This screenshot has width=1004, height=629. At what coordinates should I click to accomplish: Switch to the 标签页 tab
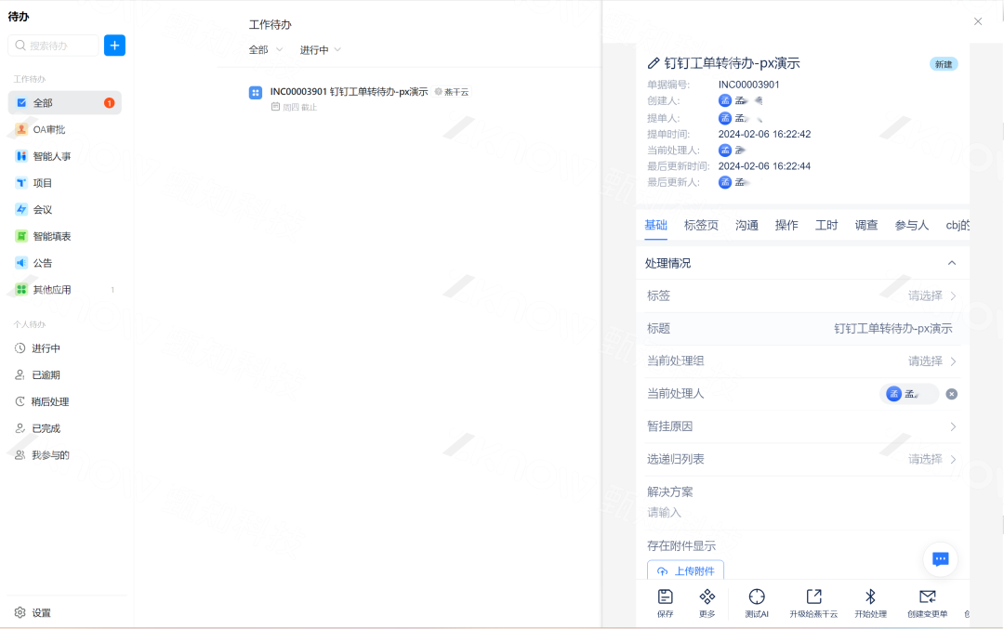click(701, 225)
